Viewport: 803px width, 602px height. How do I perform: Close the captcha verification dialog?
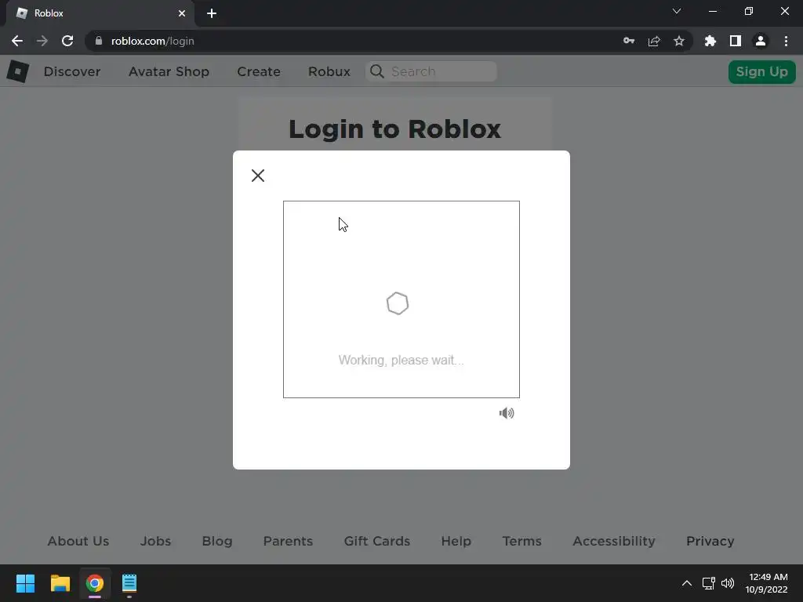(x=257, y=176)
